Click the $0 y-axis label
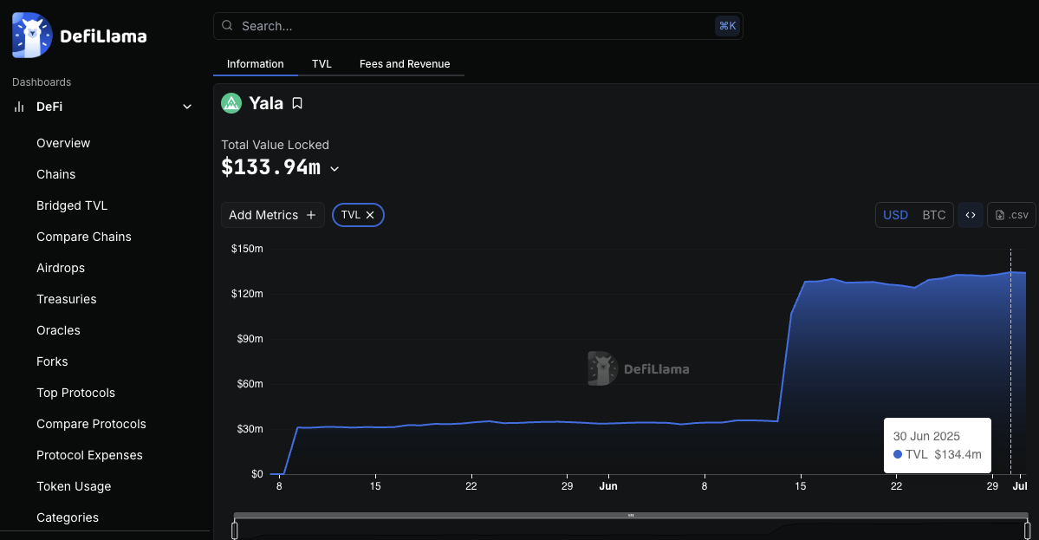 (x=257, y=474)
